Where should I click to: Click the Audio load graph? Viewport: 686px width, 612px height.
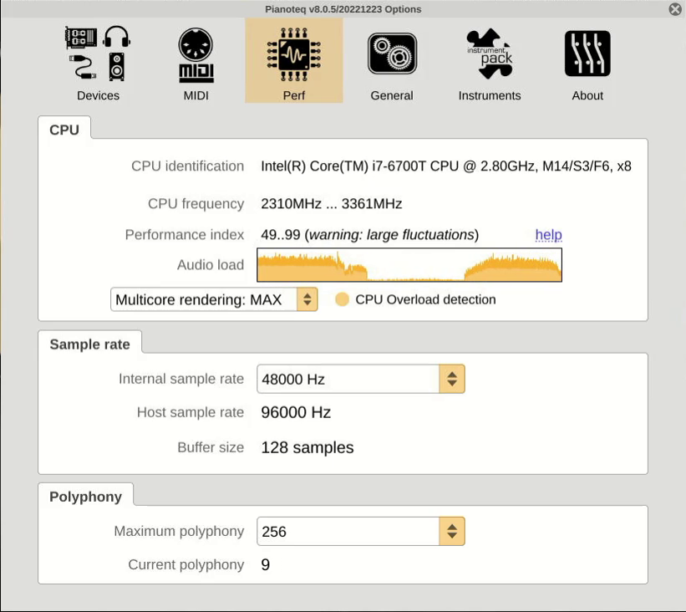409,265
